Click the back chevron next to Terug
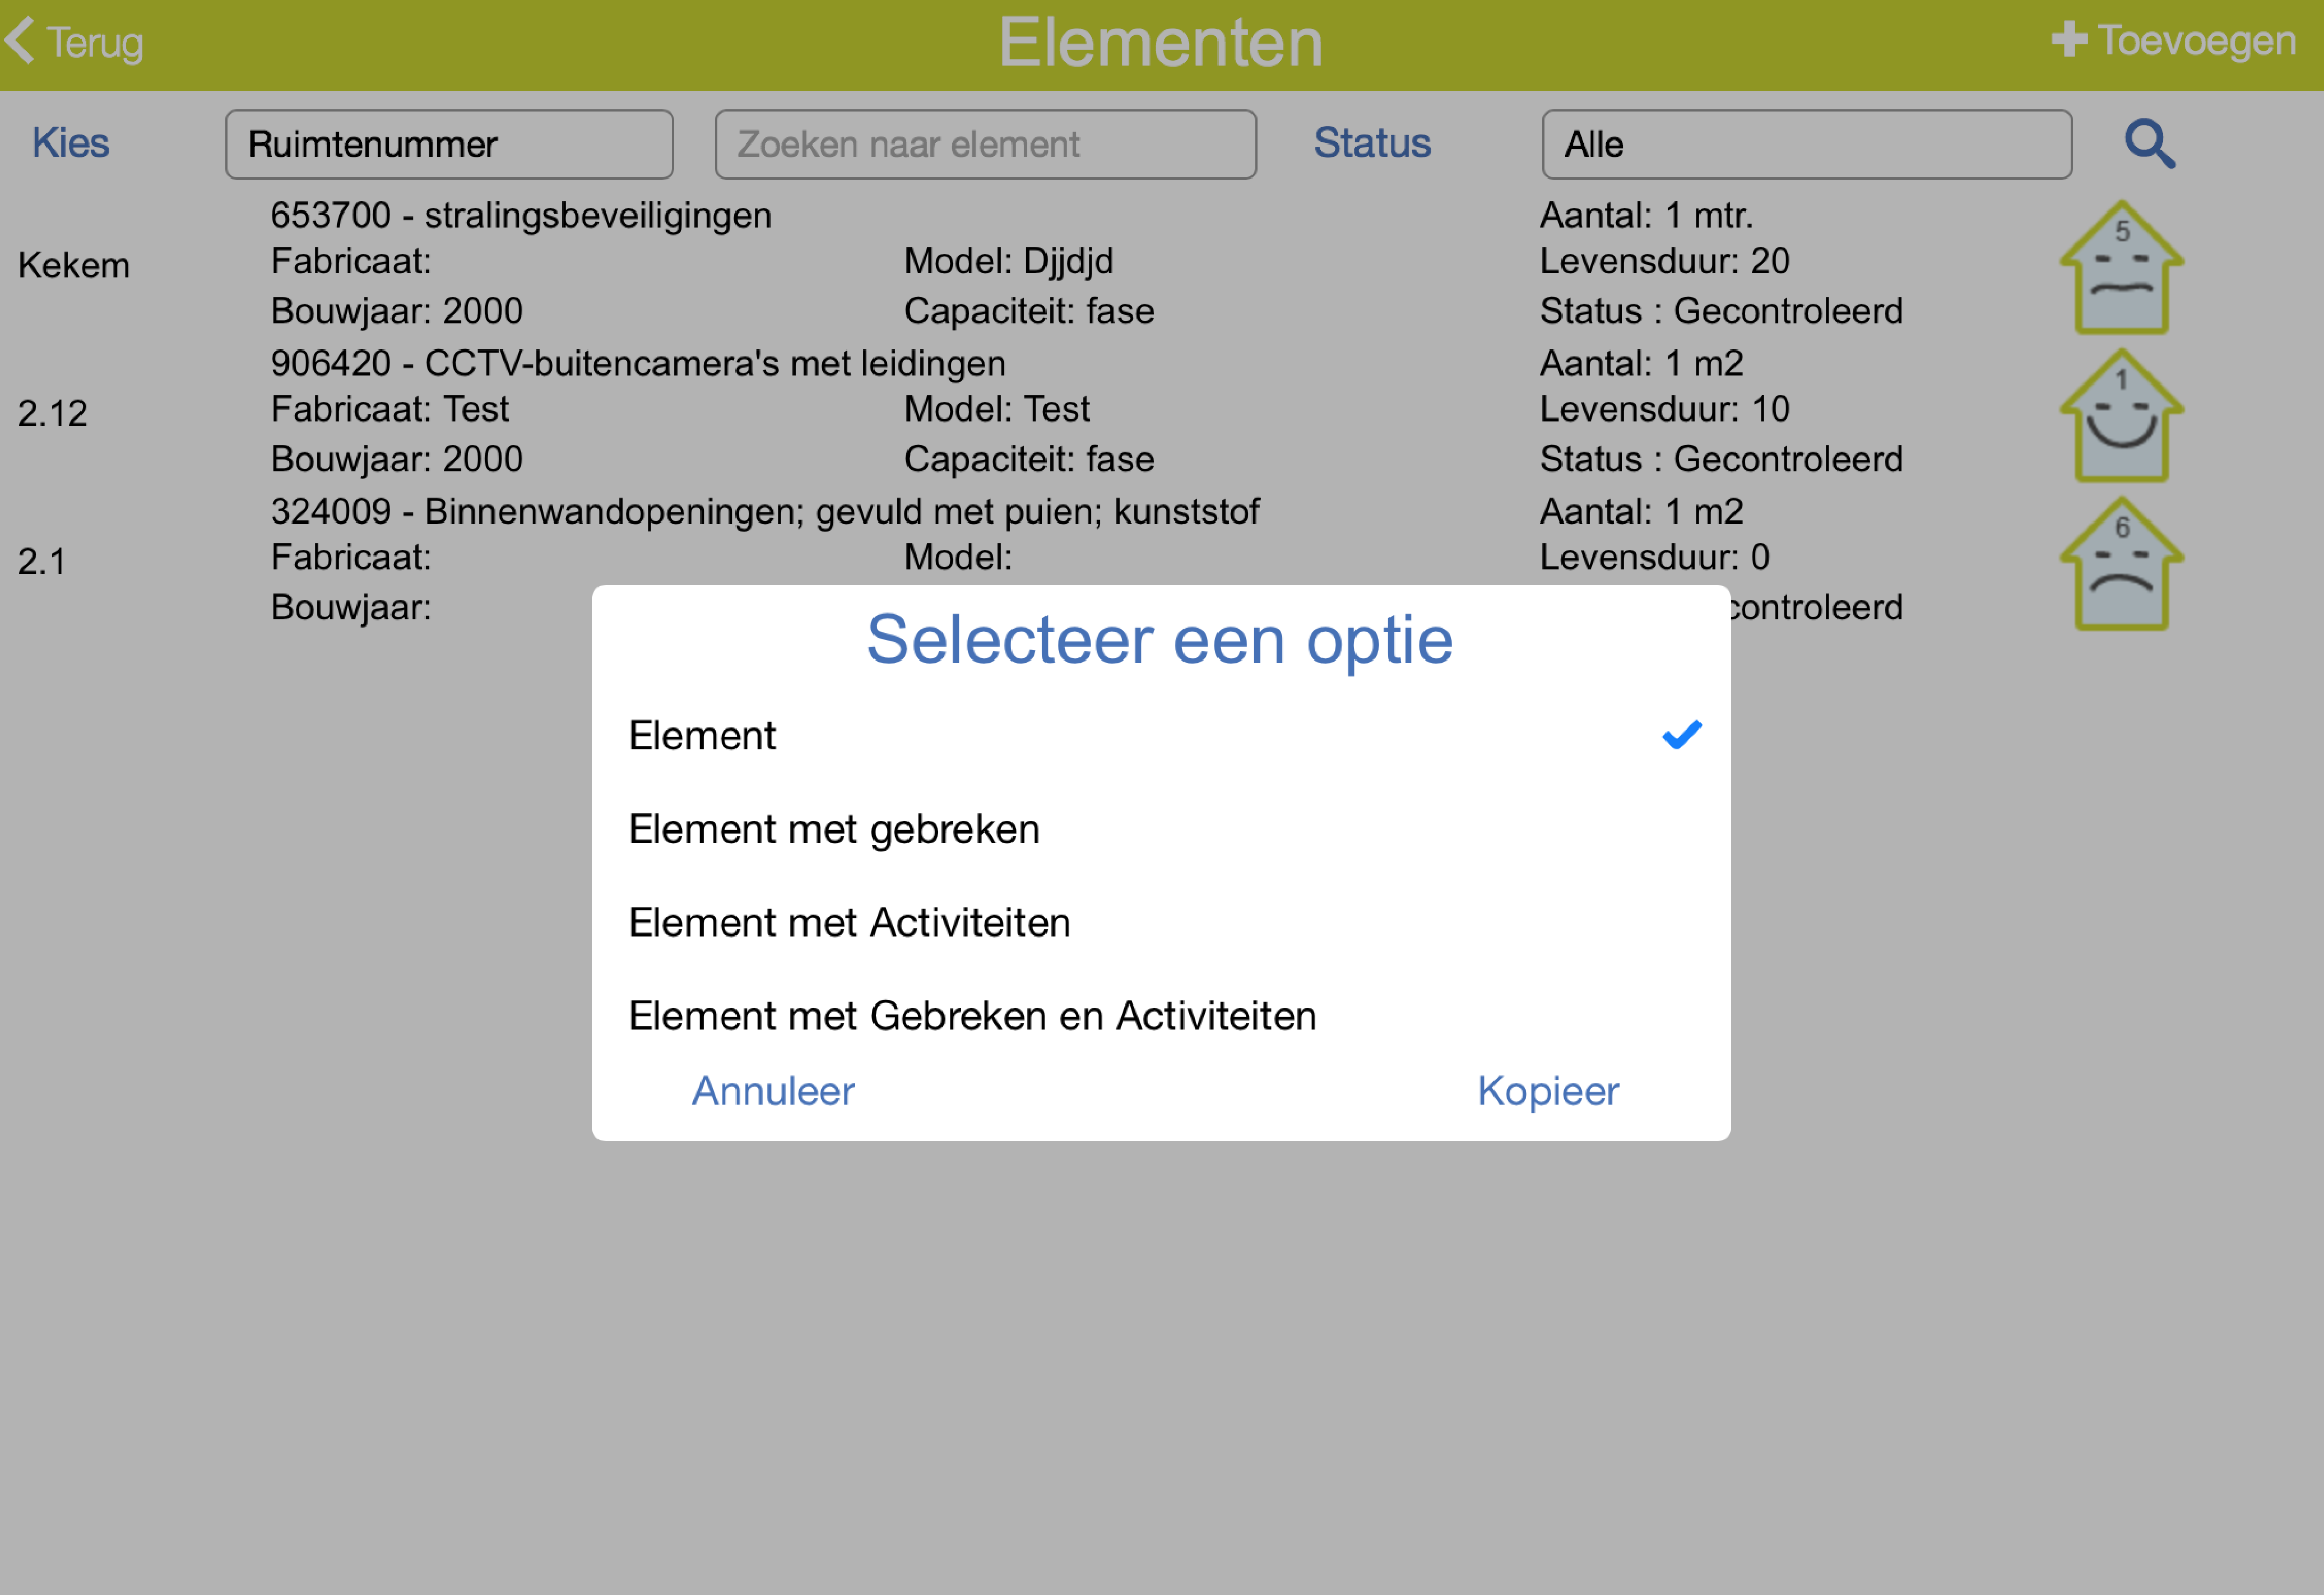2324x1595 pixels. [x=20, y=41]
